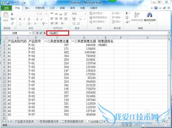The height and width of the screenshot is (128, 172).
Task: Click the Percent Style icon
Action: (x=80, y=19)
